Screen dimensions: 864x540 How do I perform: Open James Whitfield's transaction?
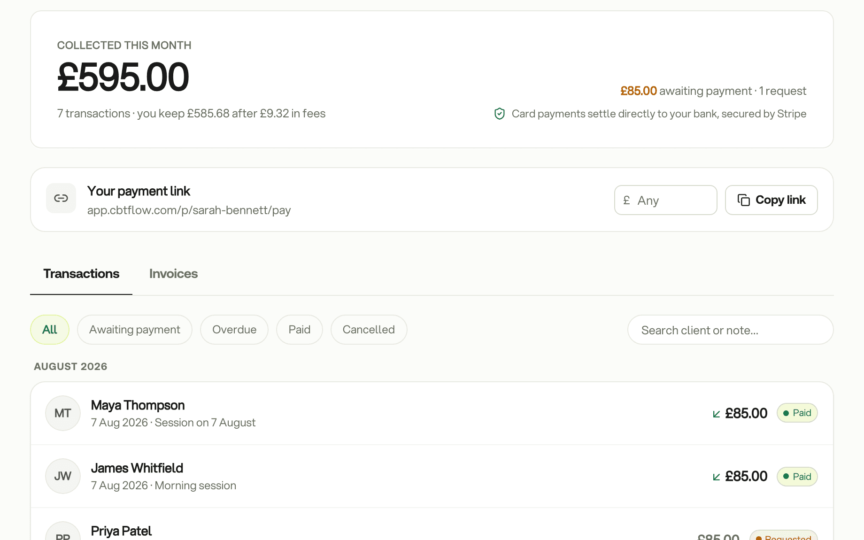pyautogui.click(x=432, y=476)
